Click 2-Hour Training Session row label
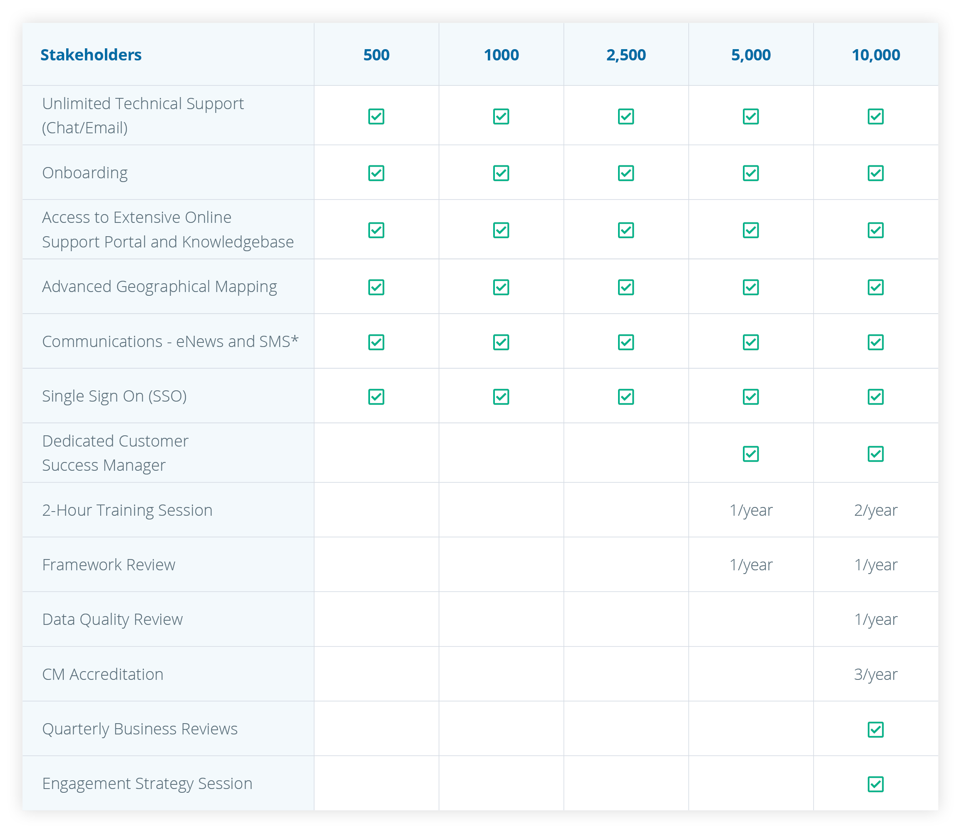The image size is (961, 834). pos(127,511)
